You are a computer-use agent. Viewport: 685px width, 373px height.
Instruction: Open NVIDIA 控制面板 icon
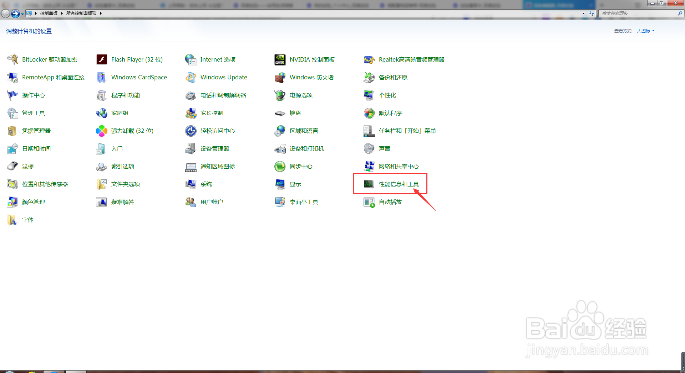[x=280, y=59]
